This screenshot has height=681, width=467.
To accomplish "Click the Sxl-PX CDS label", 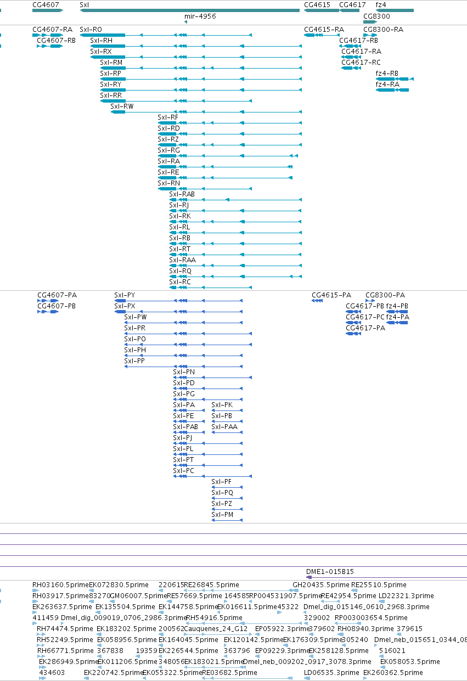I will point(125,306).
